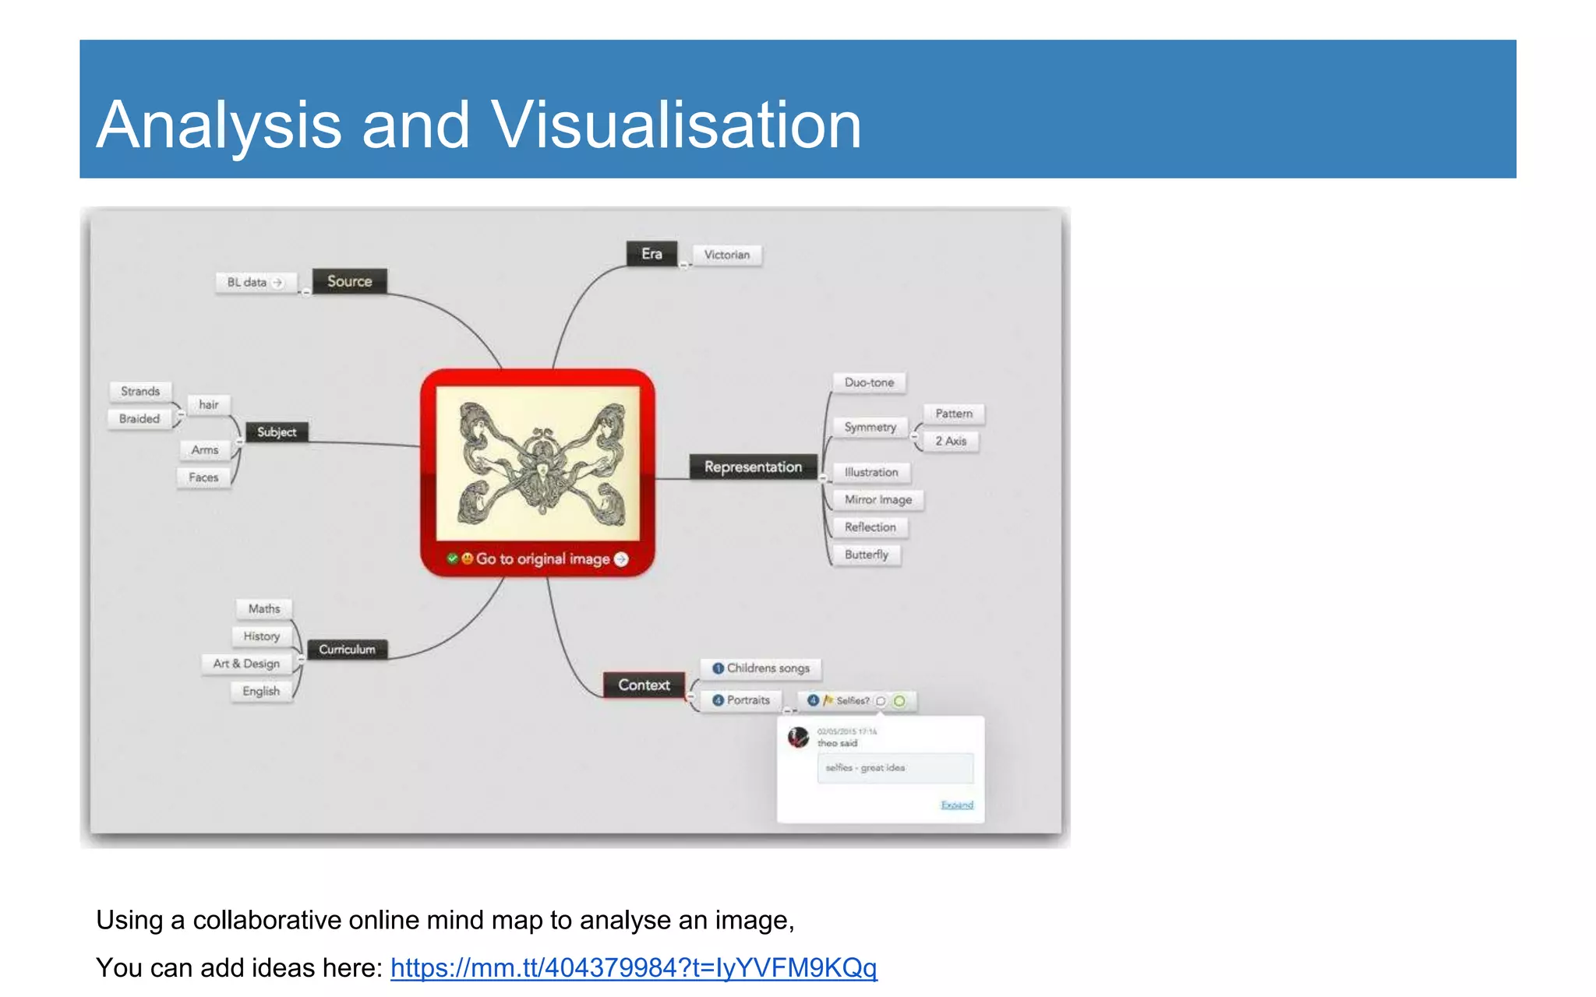Click the theo said comment author text

coord(837,743)
